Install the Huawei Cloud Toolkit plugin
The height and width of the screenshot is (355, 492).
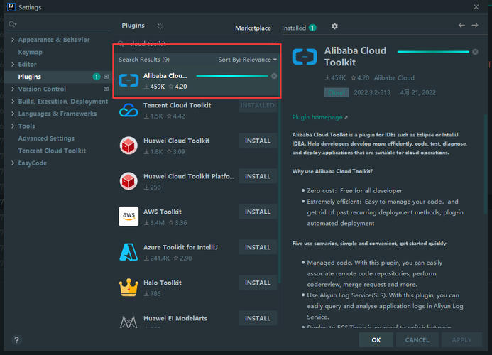(258, 141)
